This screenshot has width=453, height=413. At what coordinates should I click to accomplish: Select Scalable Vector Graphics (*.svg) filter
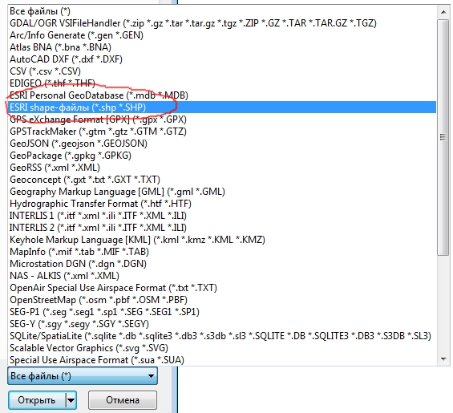tap(222, 348)
